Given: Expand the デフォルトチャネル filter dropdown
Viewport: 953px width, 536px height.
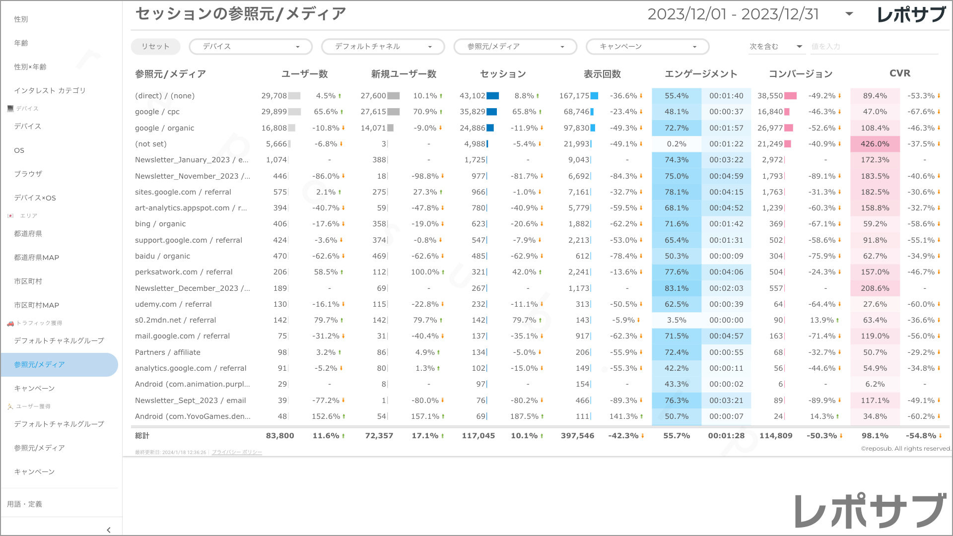Looking at the screenshot, I should tap(383, 47).
